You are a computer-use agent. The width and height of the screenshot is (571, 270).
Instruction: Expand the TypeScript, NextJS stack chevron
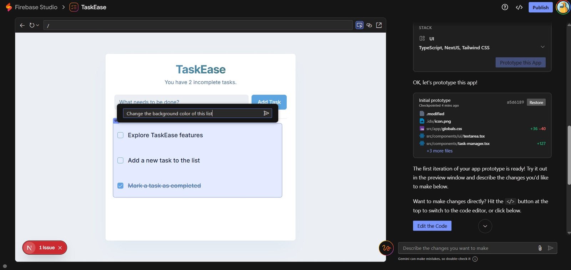coord(542,47)
